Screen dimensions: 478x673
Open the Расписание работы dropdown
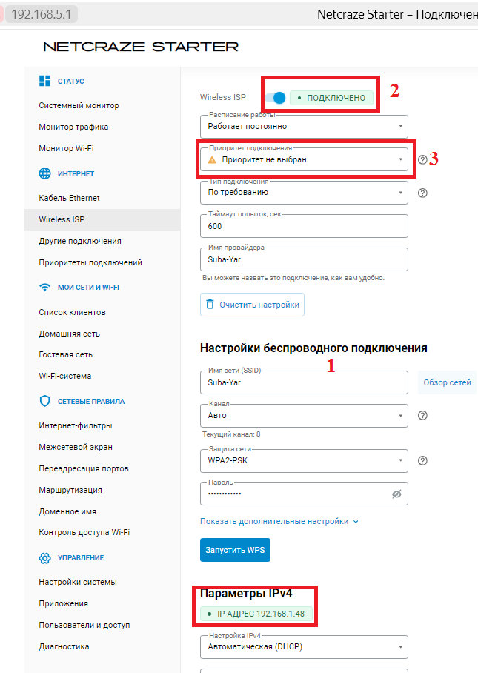[304, 126]
